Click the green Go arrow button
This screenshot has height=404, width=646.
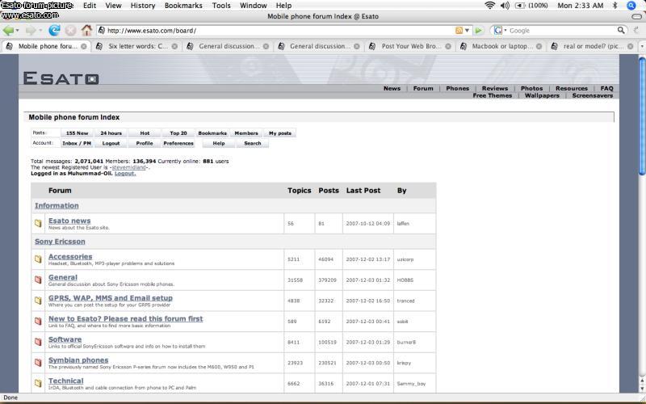pos(478,31)
